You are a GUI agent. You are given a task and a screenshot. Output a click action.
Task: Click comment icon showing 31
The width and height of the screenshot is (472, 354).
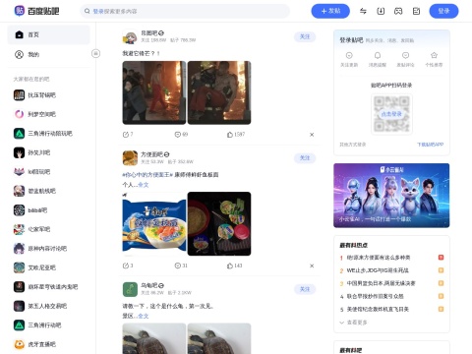click(178, 265)
